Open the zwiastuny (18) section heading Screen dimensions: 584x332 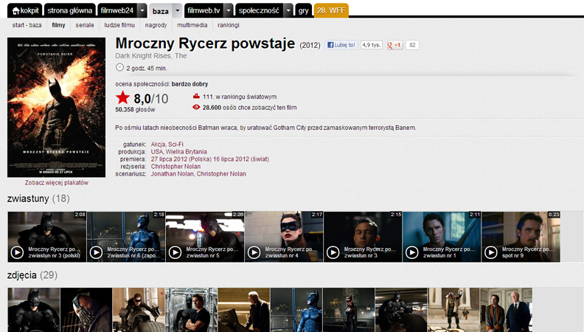38,198
